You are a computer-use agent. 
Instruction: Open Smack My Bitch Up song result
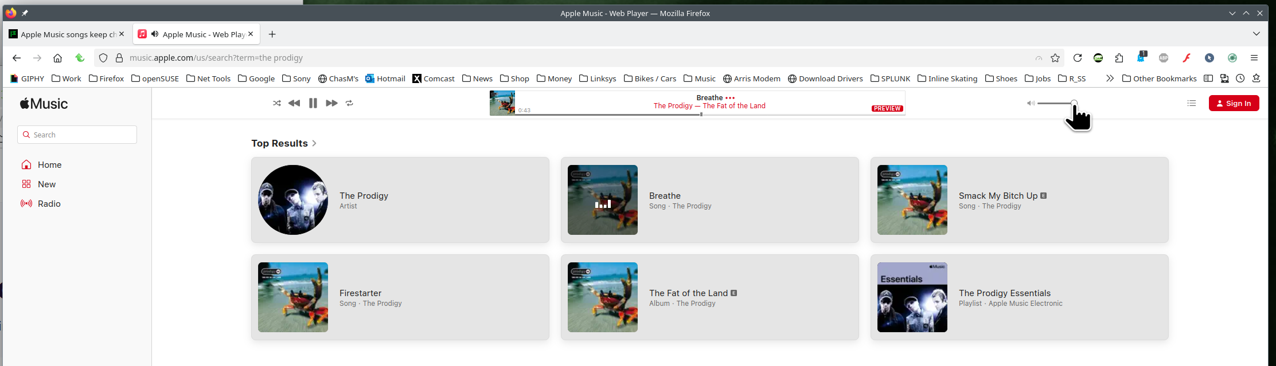1020,200
